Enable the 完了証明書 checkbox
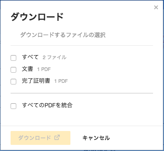 pos(13,82)
